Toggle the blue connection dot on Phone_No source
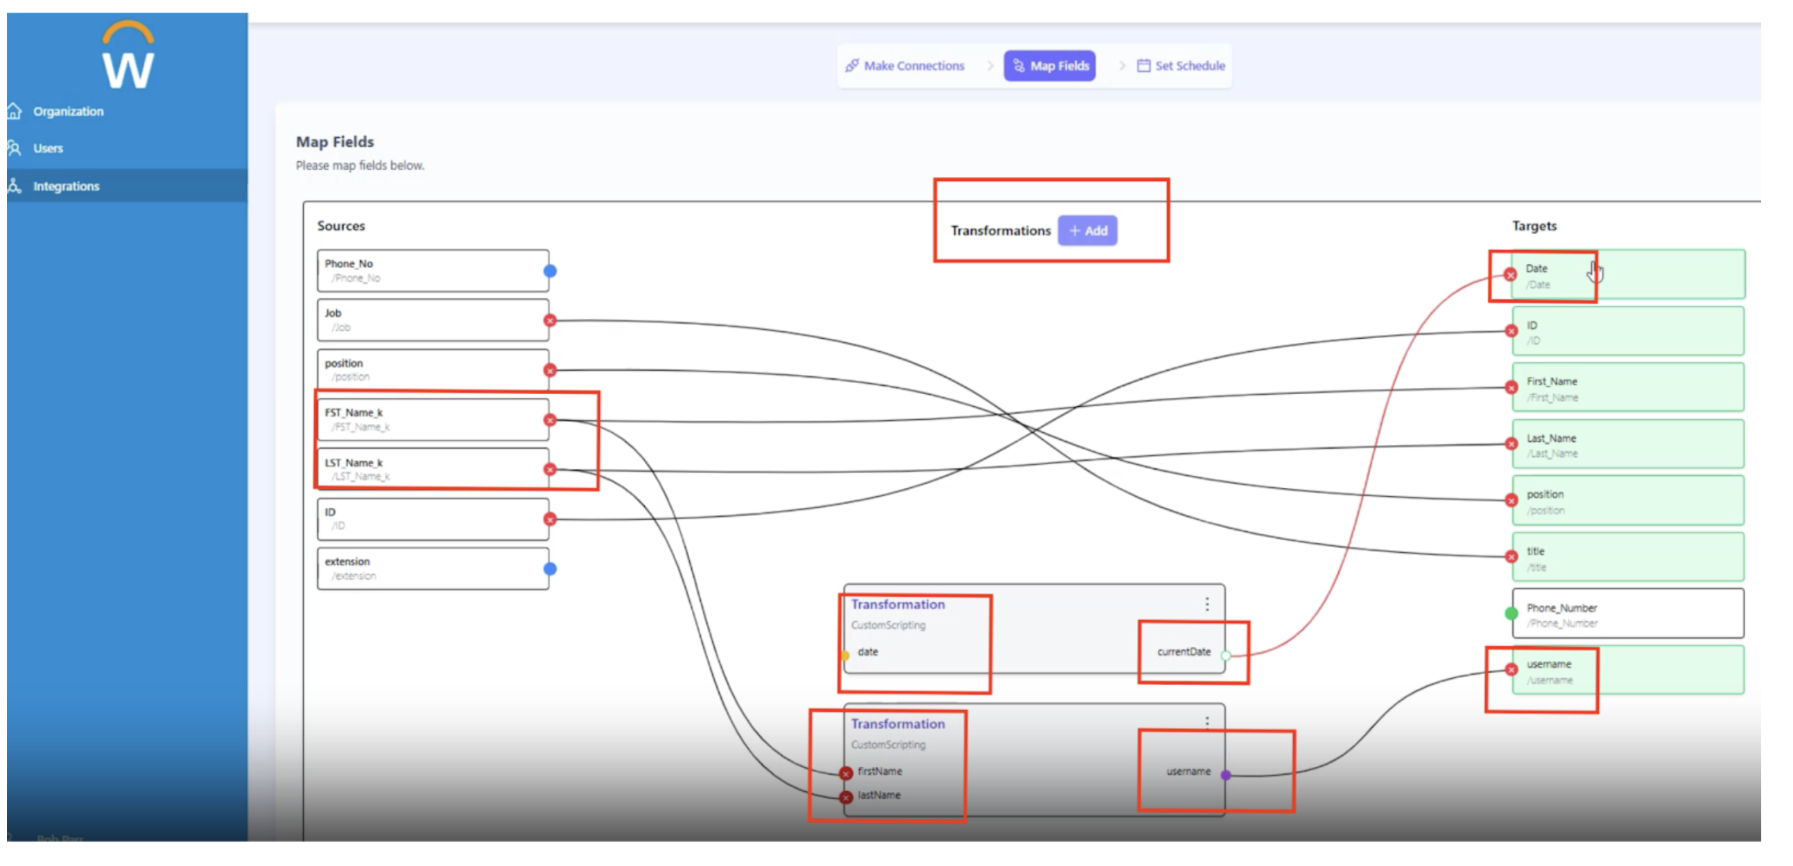 551,271
